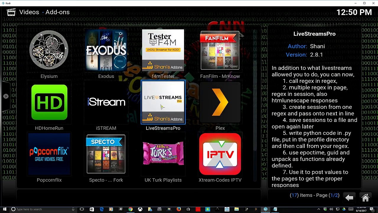Open Windows Store from taskbar
This screenshot has height=213, width=378.
click(x=92, y=209)
